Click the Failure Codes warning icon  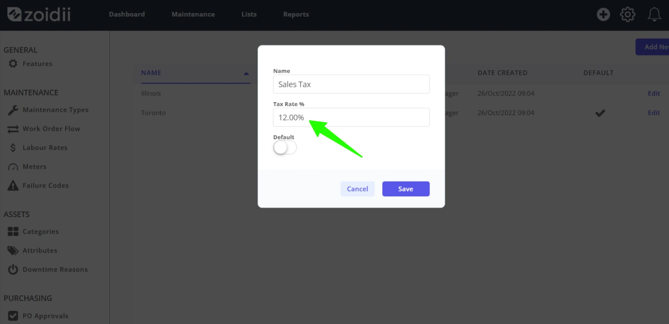coord(13,185)
